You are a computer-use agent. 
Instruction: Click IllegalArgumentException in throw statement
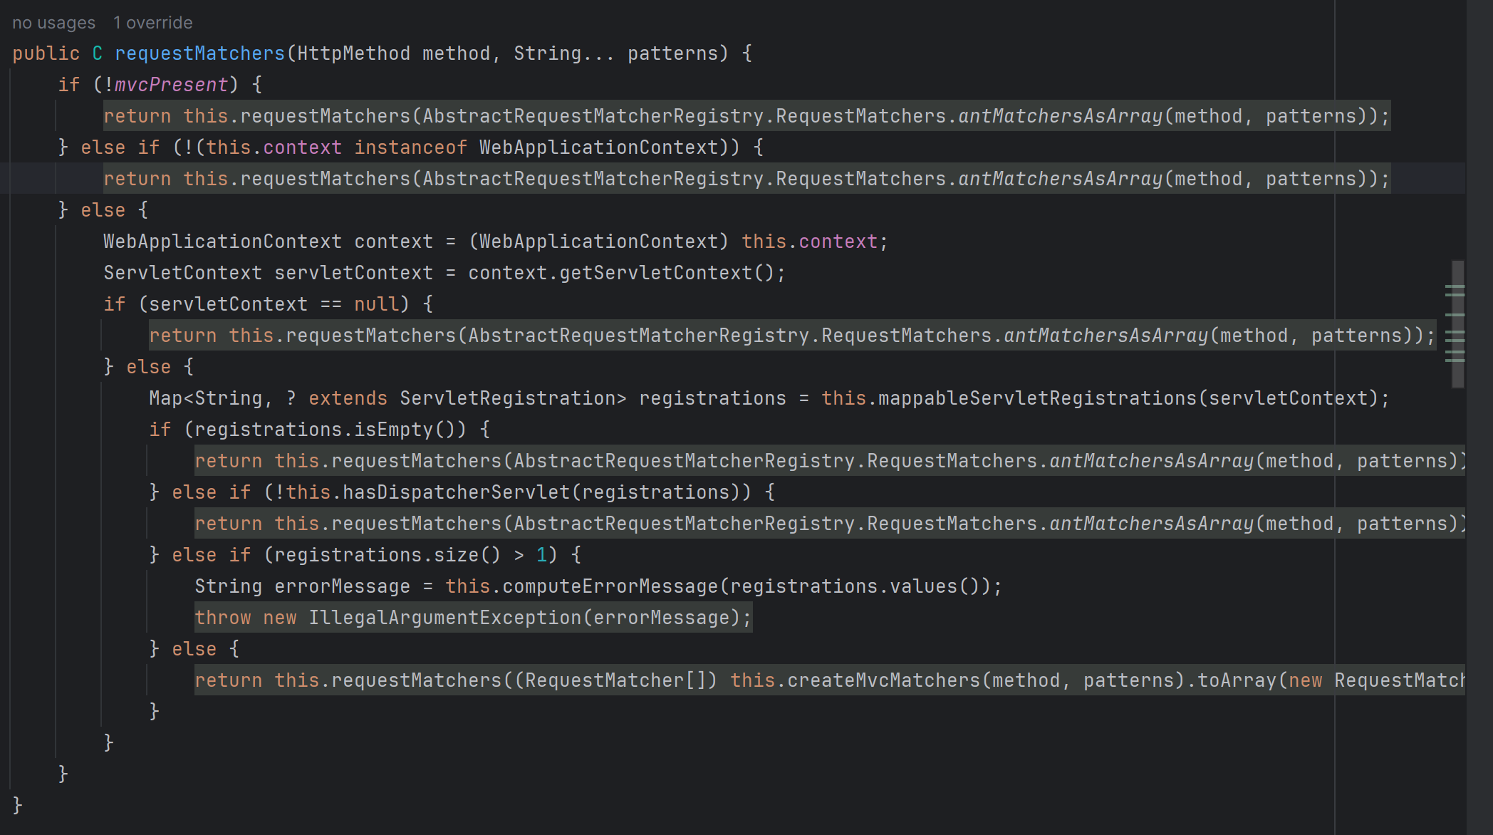[x=444, y=618]
